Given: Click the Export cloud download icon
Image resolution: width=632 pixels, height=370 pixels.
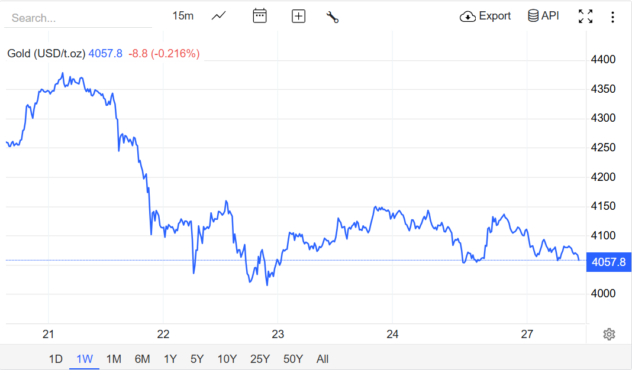Looking at the screenshot, I should (467, 17).
